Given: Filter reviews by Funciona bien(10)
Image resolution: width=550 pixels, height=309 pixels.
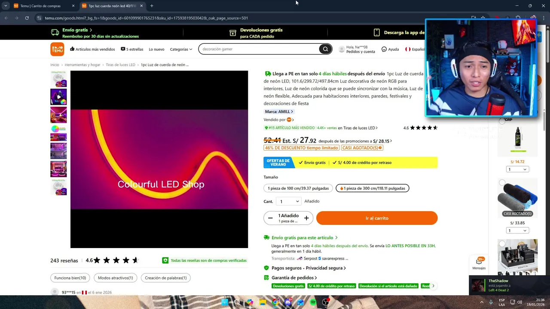Looking at the screenshot, I should [x=70, y=278].
